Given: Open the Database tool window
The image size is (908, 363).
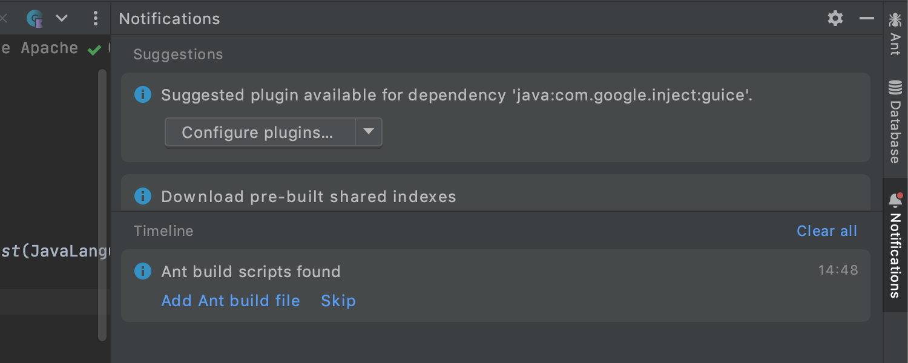Looking at the screenshot, I should (x=895, y=121).
